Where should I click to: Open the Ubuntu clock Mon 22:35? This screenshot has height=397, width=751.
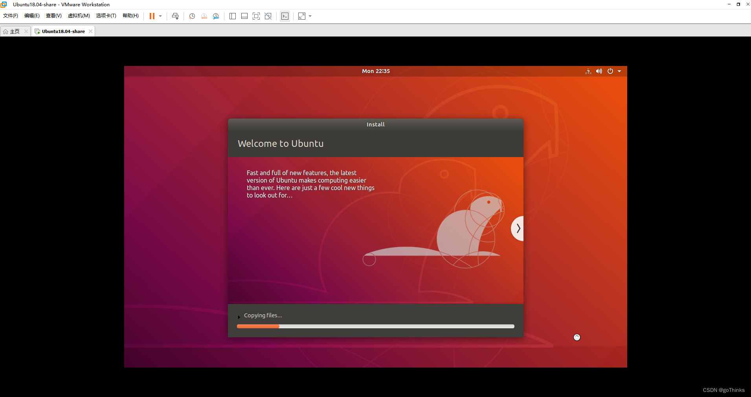point(376,71)
